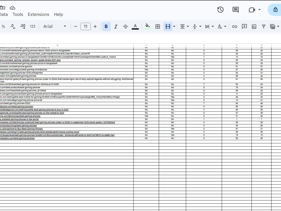Viewport: 281px width, 211px height.
Task: Toggle merge cells button
Action: (168, 26)
